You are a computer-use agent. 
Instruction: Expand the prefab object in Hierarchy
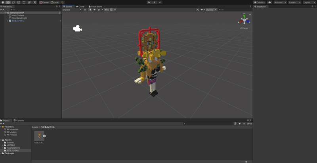coord(8,21)
